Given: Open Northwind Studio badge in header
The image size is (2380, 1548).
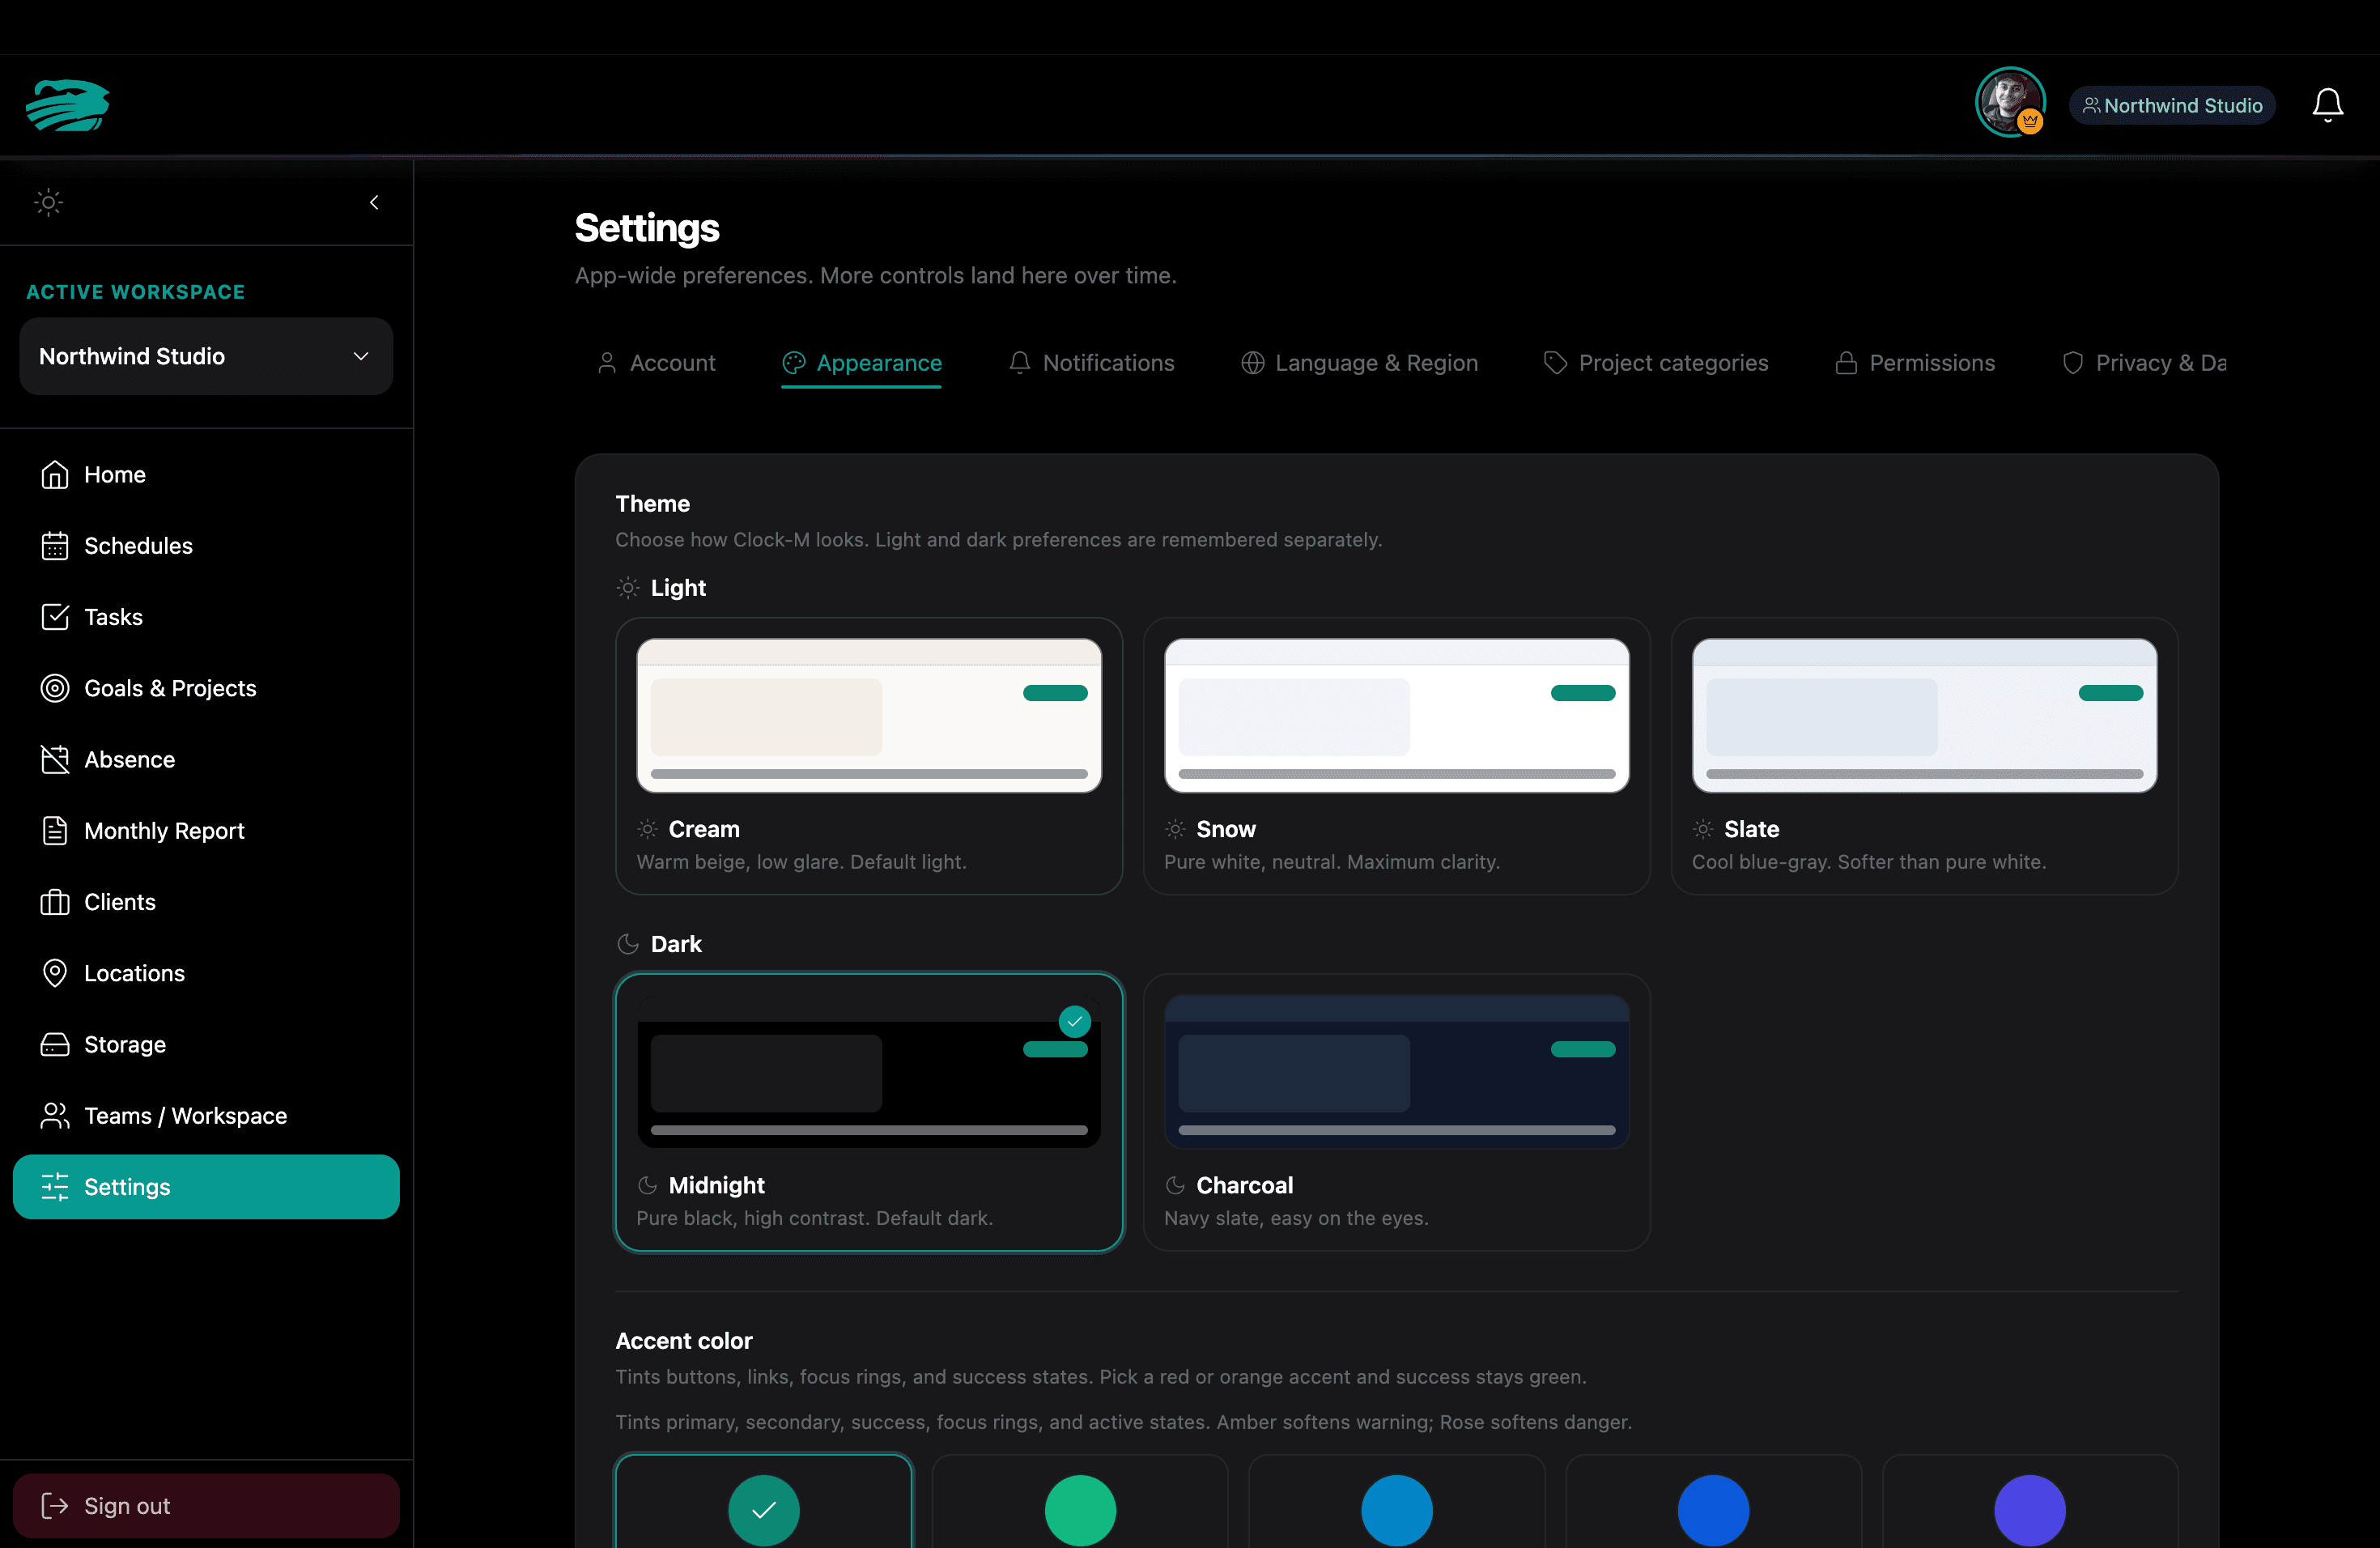Looking at the screenshot, I should 2172,105.
